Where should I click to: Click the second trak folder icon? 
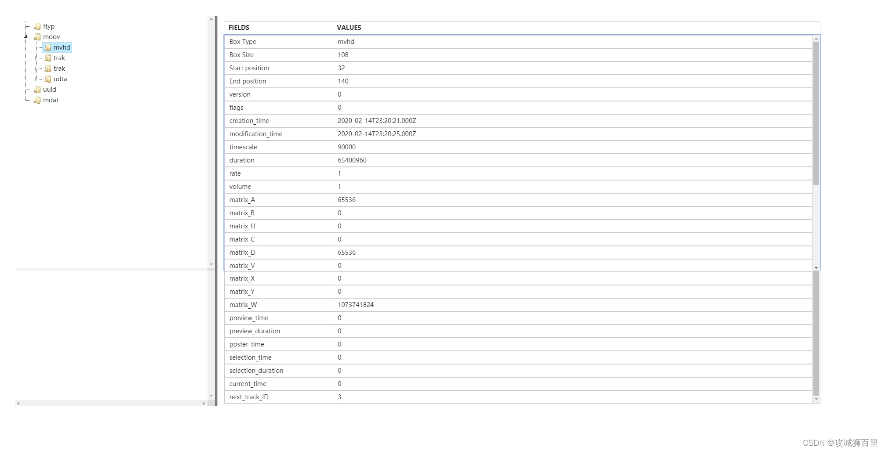coord(48,69)
